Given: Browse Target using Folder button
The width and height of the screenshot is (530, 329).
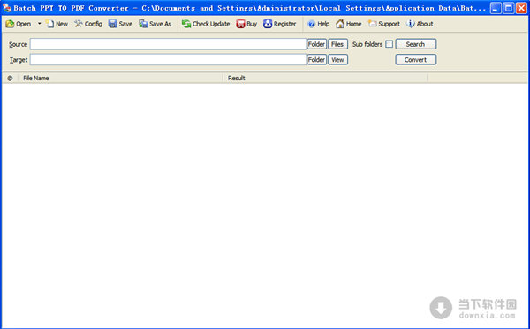Looking at the screenshot, I should click(316, 60).
